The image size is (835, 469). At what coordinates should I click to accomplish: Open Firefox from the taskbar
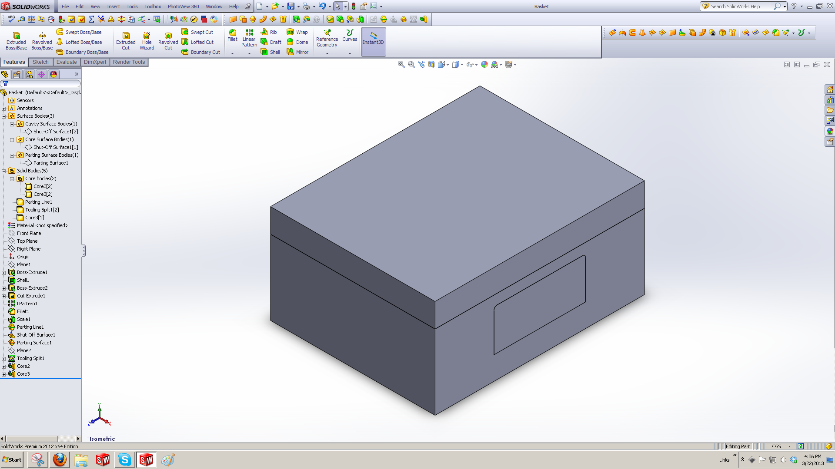click(x=60, y=460)
